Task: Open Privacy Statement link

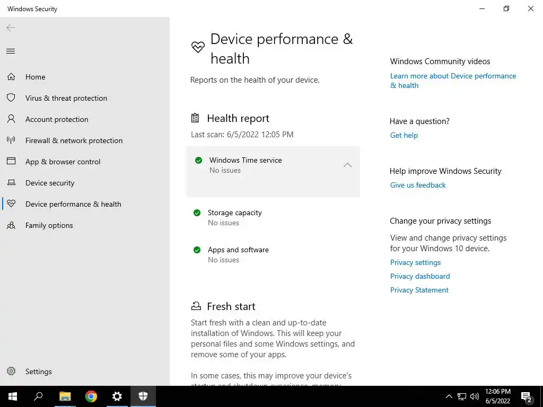Action: tap(419, 290)
